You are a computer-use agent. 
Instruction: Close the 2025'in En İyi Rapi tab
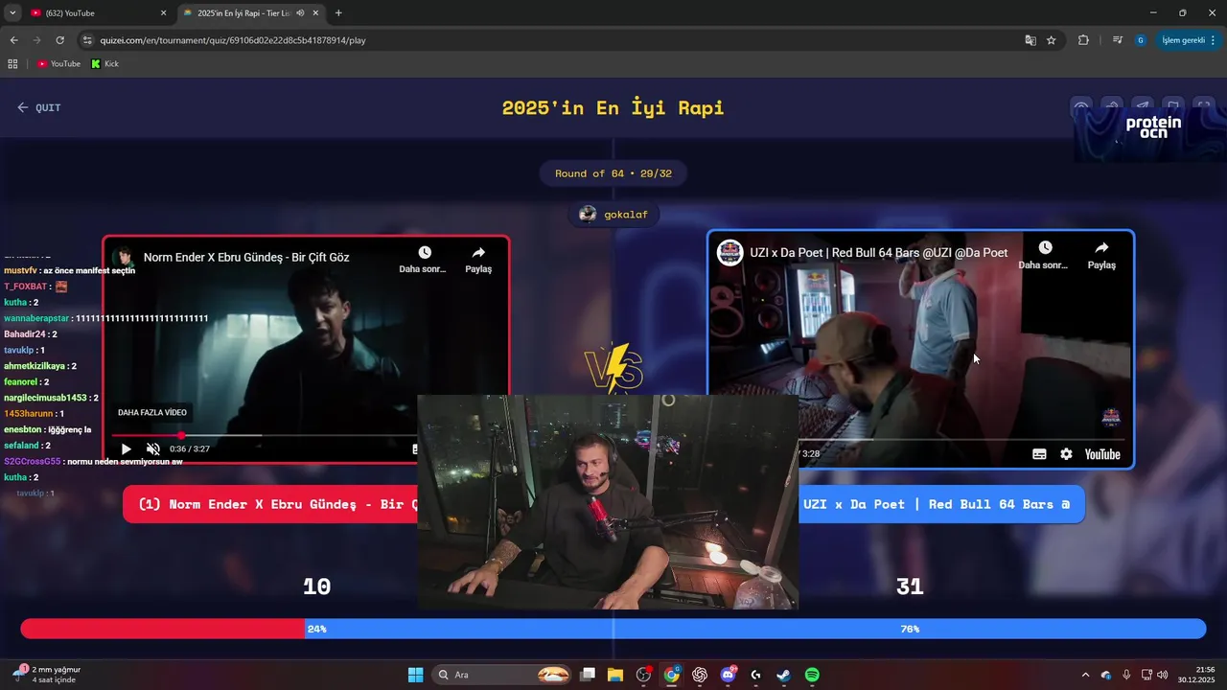click(315, 13)
